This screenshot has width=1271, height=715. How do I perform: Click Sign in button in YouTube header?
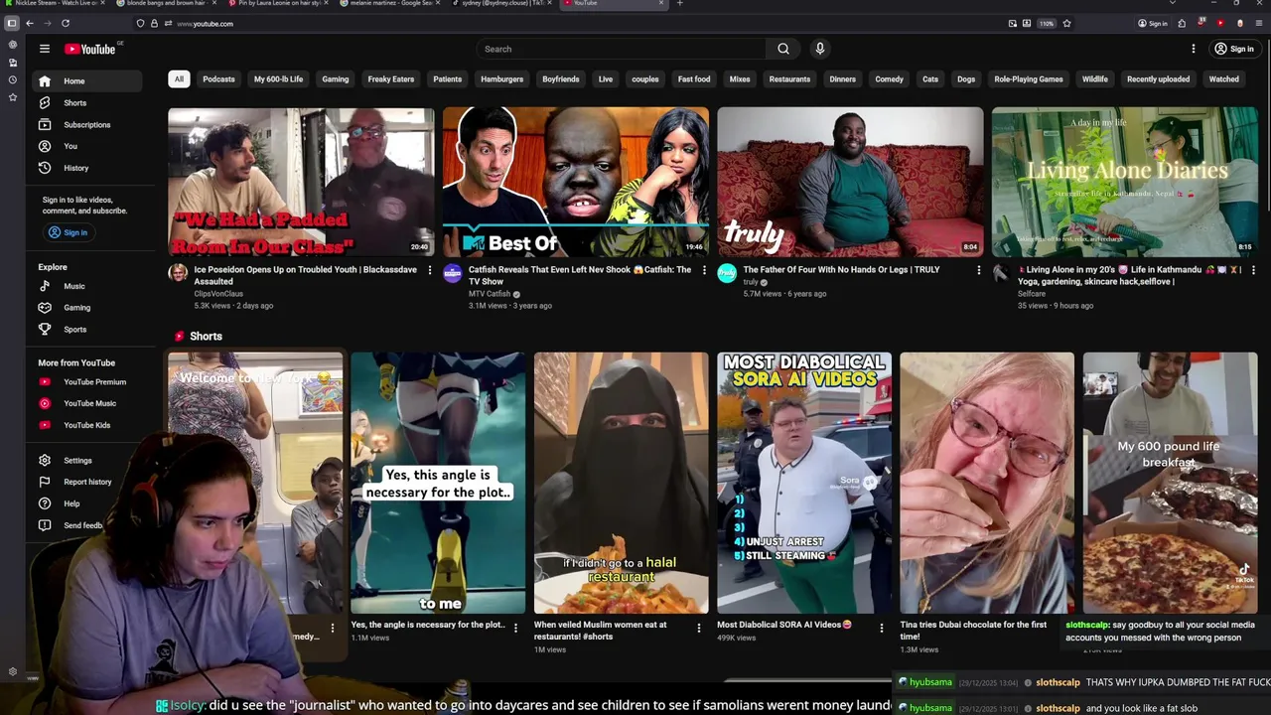click(1234, 49)
